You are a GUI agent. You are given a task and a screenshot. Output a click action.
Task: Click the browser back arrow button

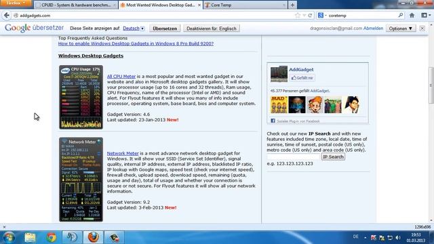click(7, 16)
